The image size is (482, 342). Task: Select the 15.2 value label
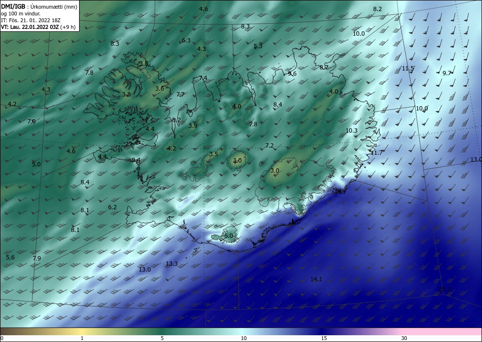[444, 289]
